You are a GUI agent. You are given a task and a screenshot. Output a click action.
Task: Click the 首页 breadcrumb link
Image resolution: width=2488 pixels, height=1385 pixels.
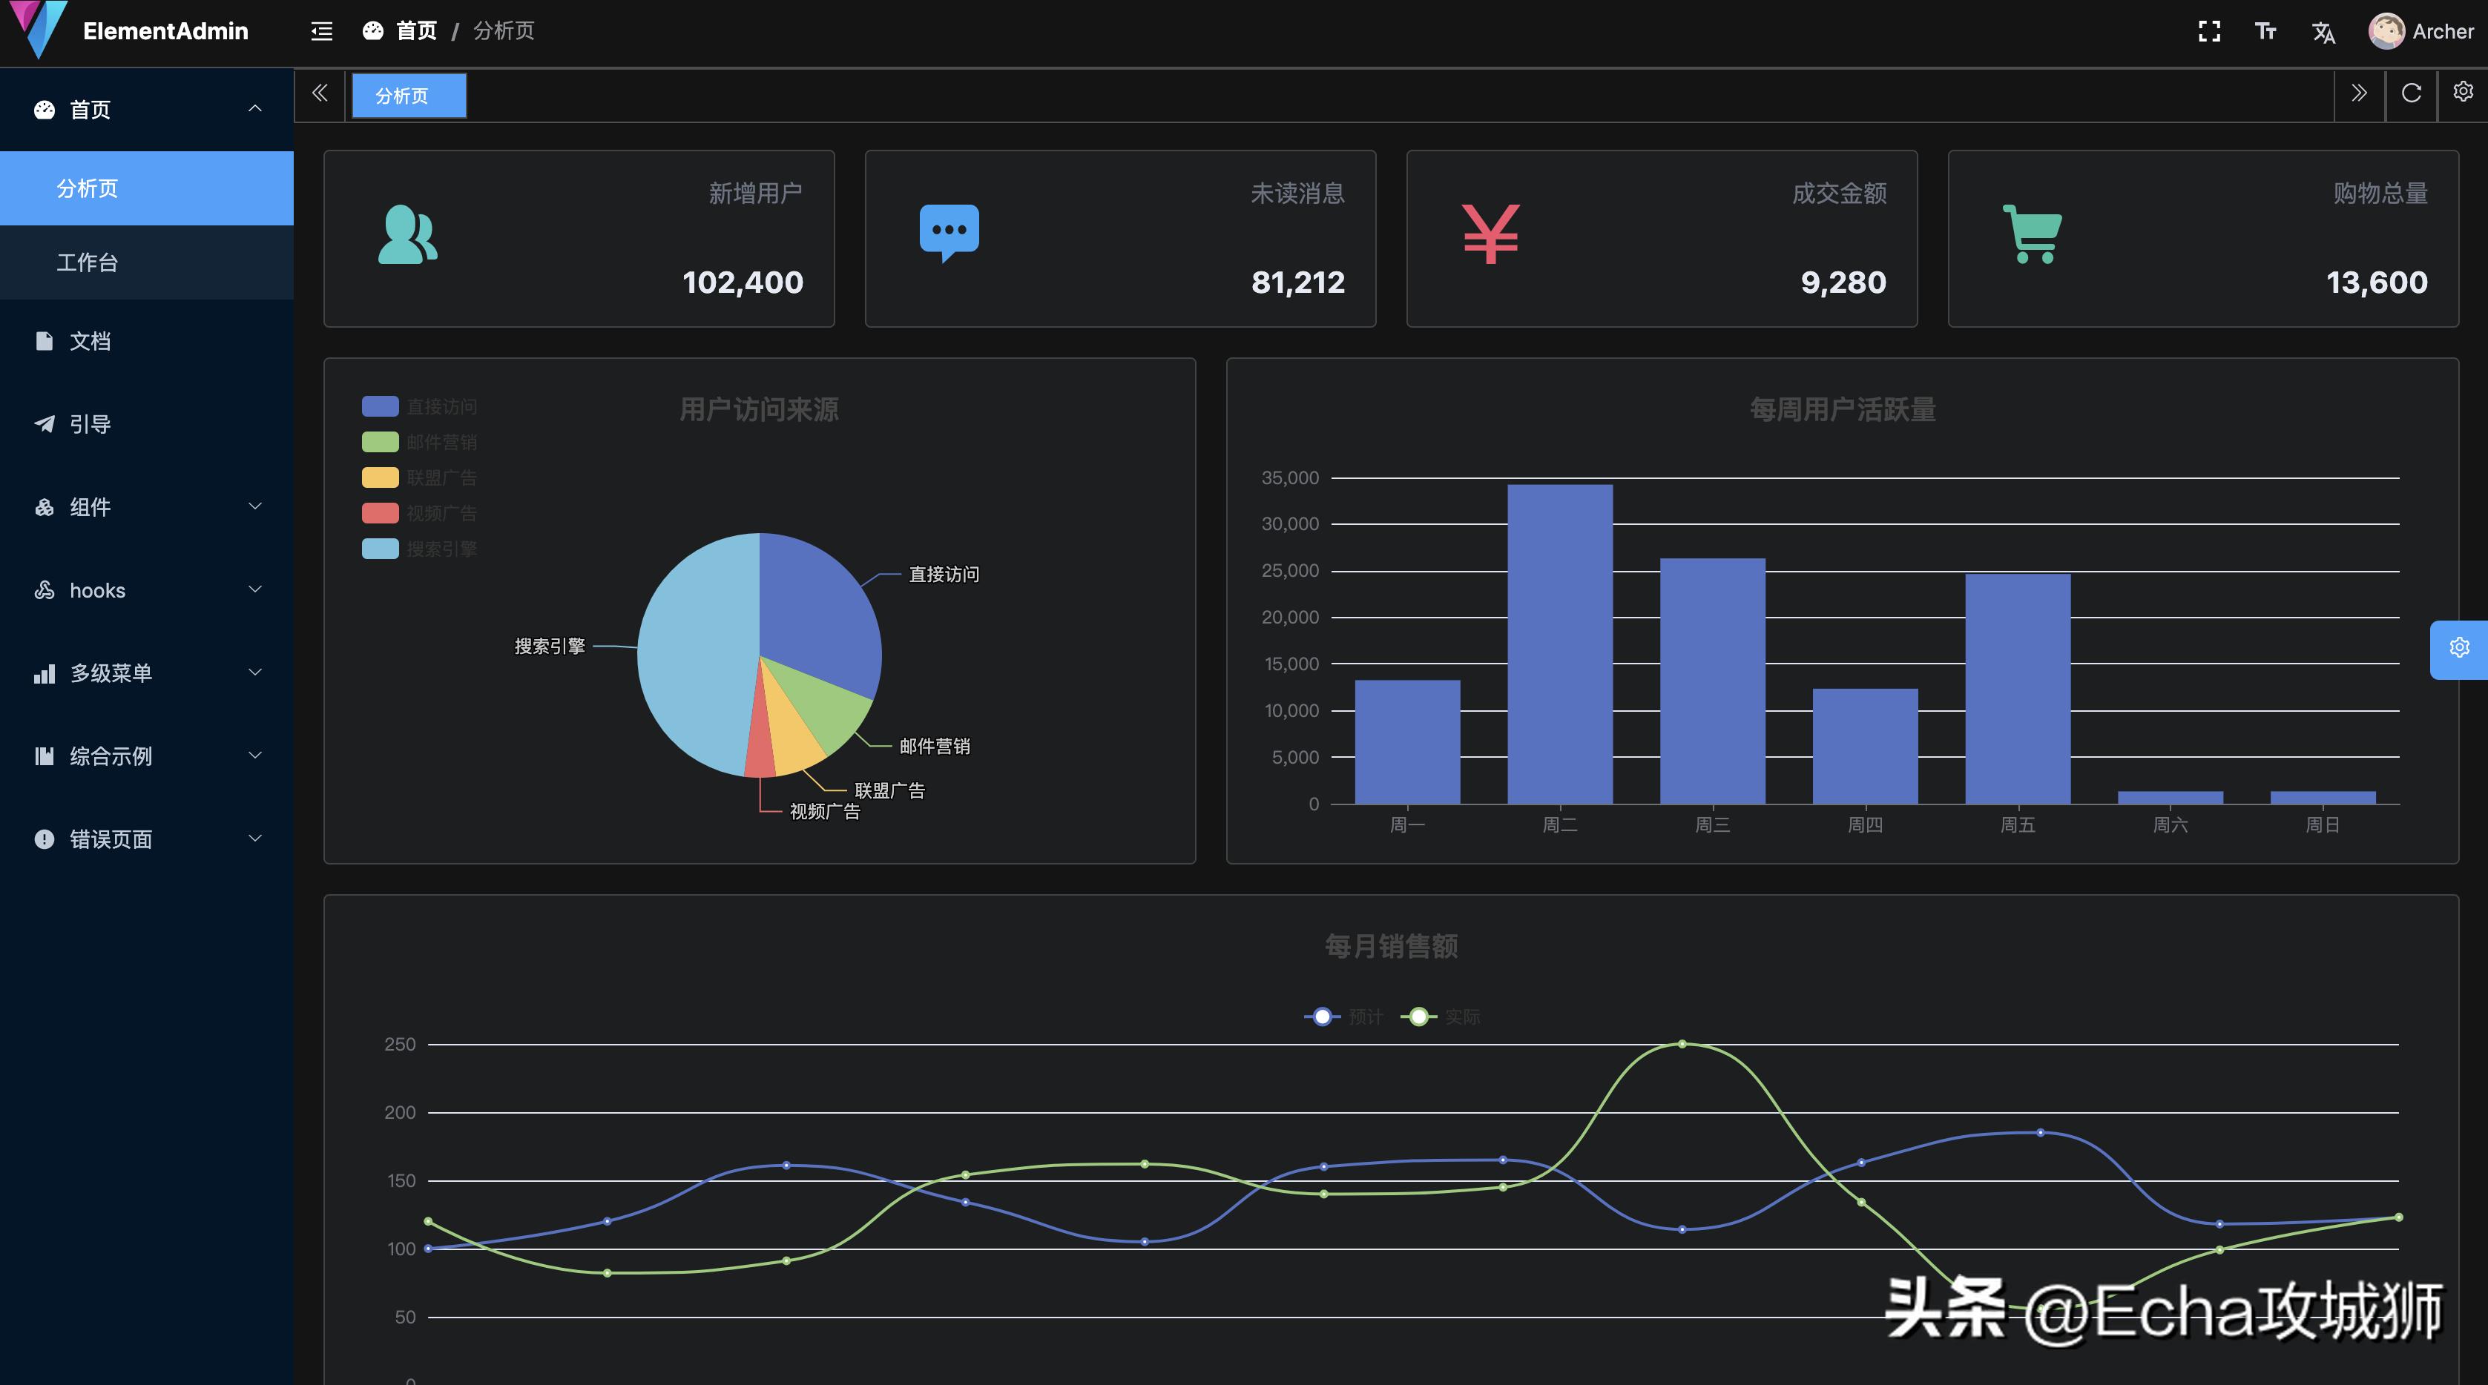(x=416, y=31)
